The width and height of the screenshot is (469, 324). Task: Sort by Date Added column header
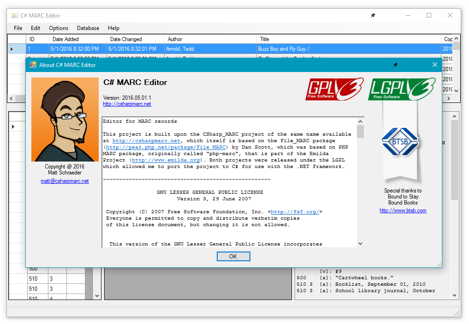click(78, 39)
